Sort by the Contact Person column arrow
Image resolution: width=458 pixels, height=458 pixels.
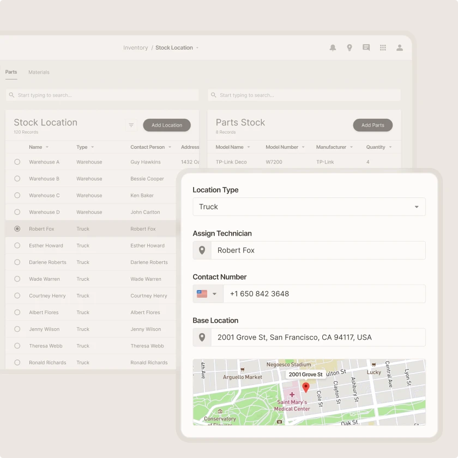(170, 147)
